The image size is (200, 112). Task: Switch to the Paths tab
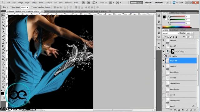tap(182, 30)
